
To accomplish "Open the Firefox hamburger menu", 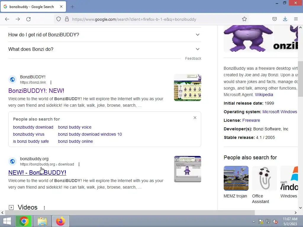I will [x=296, y=19].
